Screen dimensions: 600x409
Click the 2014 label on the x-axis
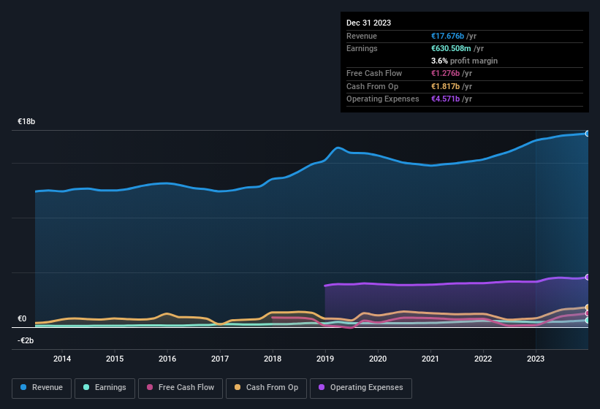click(x=62, y=359)
